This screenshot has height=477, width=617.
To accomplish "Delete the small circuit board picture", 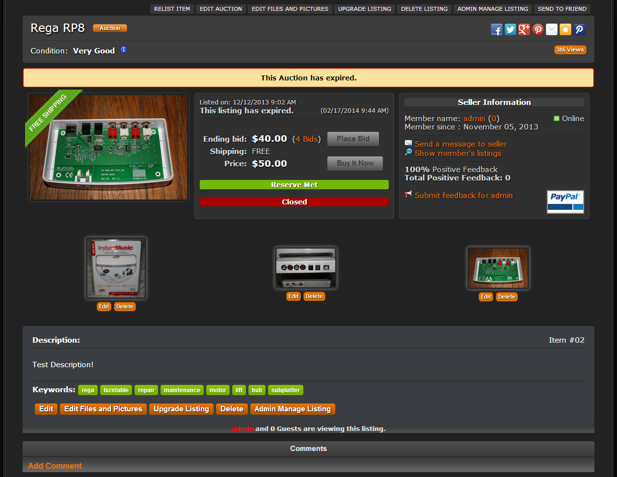I will 507,297.
